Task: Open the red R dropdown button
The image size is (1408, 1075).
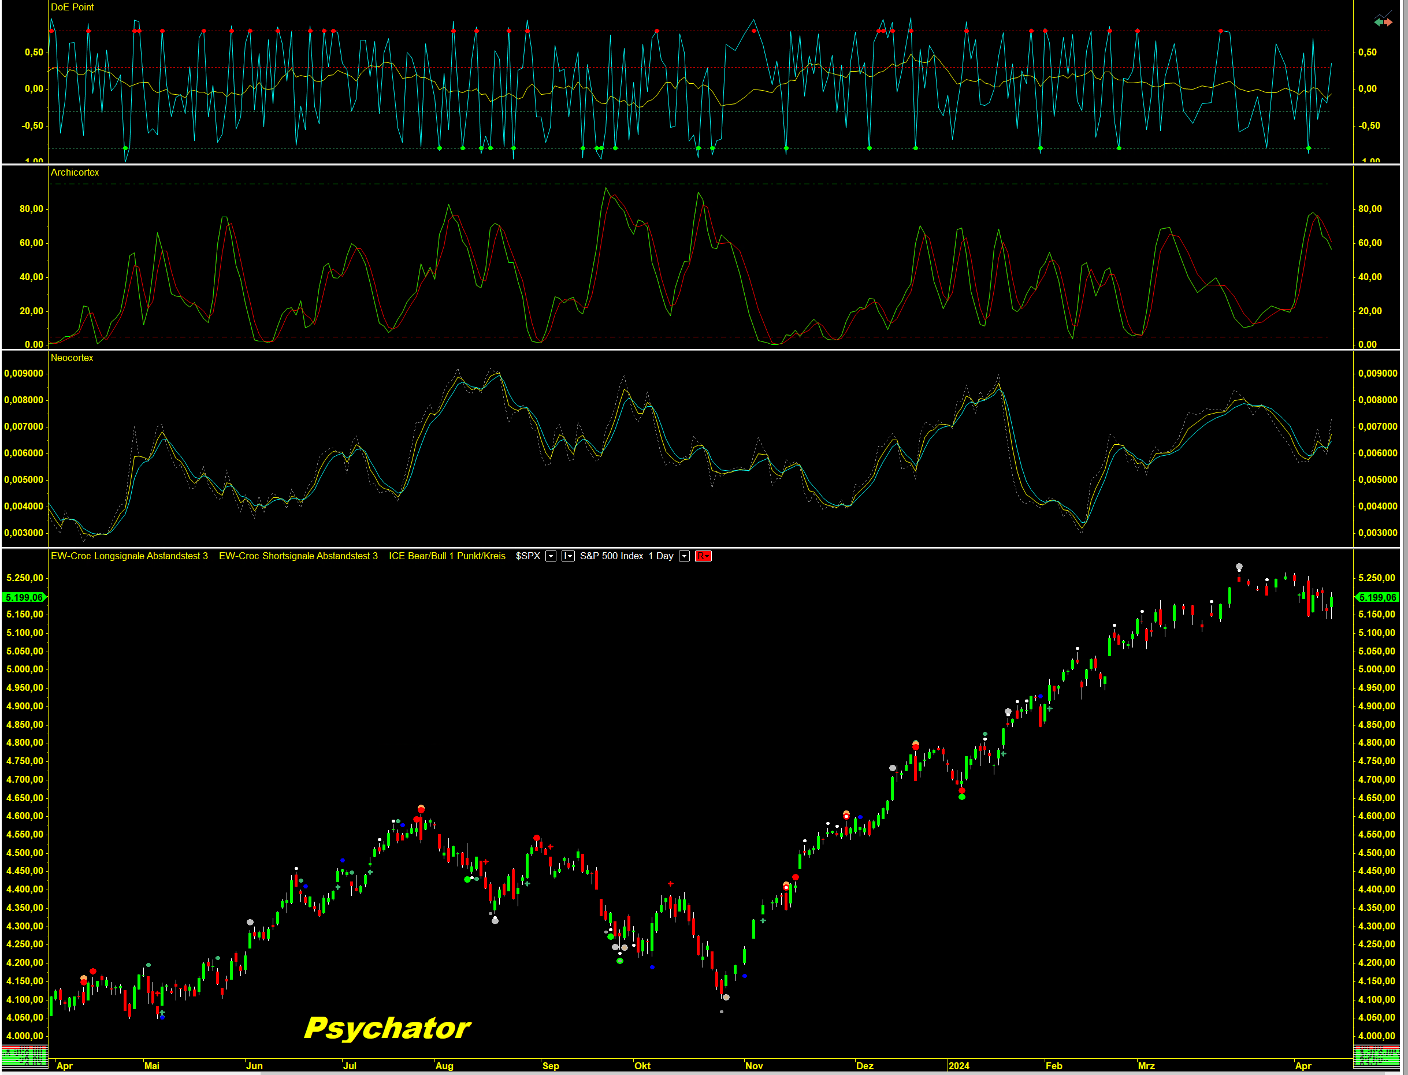Action: tap(703, 556)
